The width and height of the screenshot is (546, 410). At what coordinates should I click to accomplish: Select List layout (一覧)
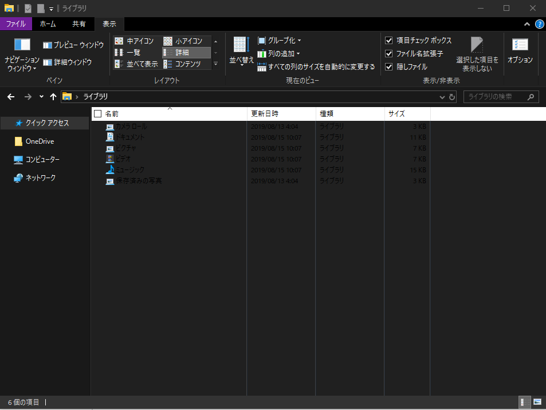tap(127, 53)
